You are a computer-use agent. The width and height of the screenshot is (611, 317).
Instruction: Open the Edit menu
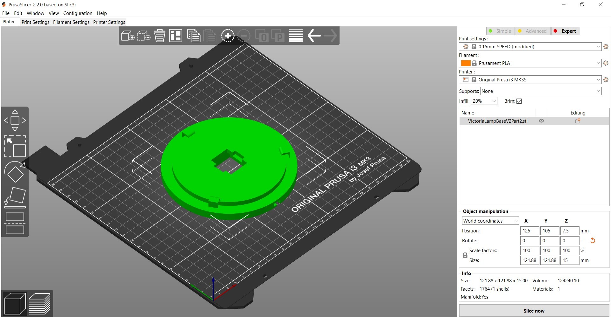click(18, 13)
